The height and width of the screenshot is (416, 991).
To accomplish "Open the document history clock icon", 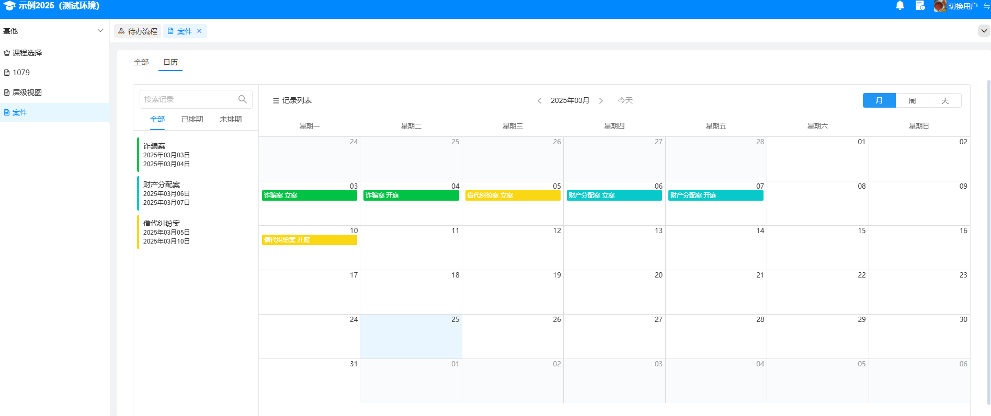I will point(920,6).
